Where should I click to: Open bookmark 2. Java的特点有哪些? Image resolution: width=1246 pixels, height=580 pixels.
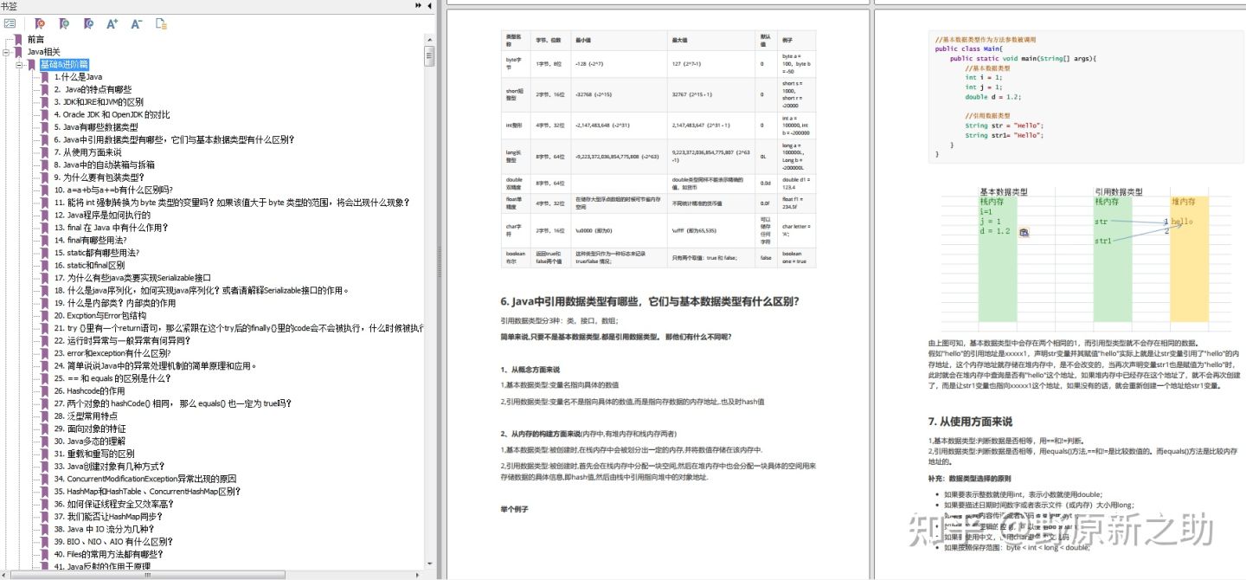pos(93,89)
